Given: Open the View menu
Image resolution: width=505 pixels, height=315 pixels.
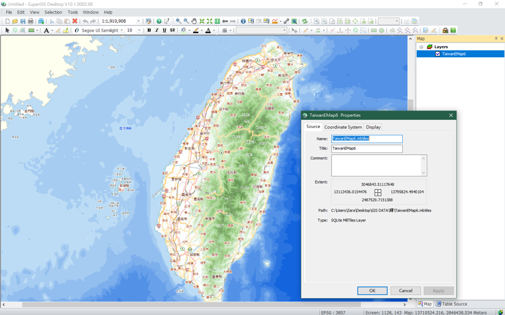Looking at the screenshot, I should point(34,12).
